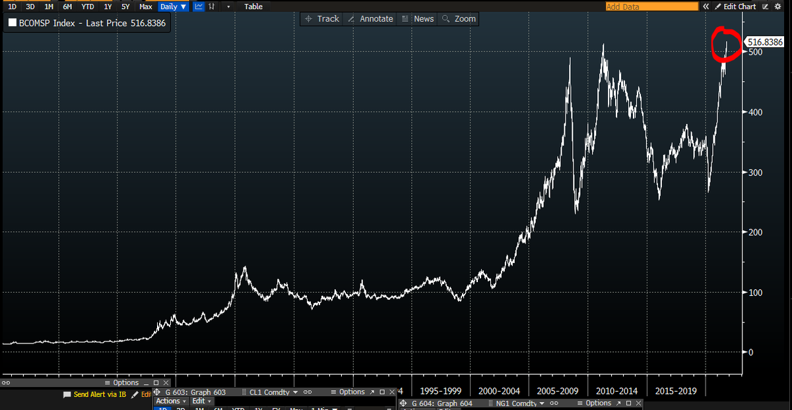The width and height of the screenshot is (792, 410).
Task: Open Options menu in Graph 604 window
Action: click(x=594, y=403)
